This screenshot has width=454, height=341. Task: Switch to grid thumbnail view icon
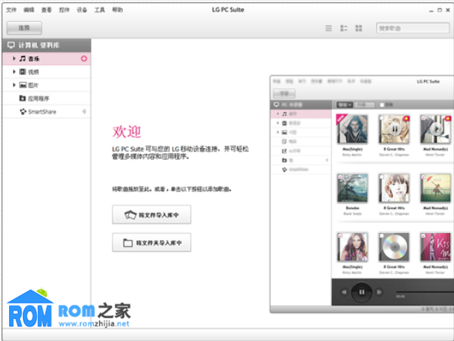pyautogui.click(x=359, y=29)
